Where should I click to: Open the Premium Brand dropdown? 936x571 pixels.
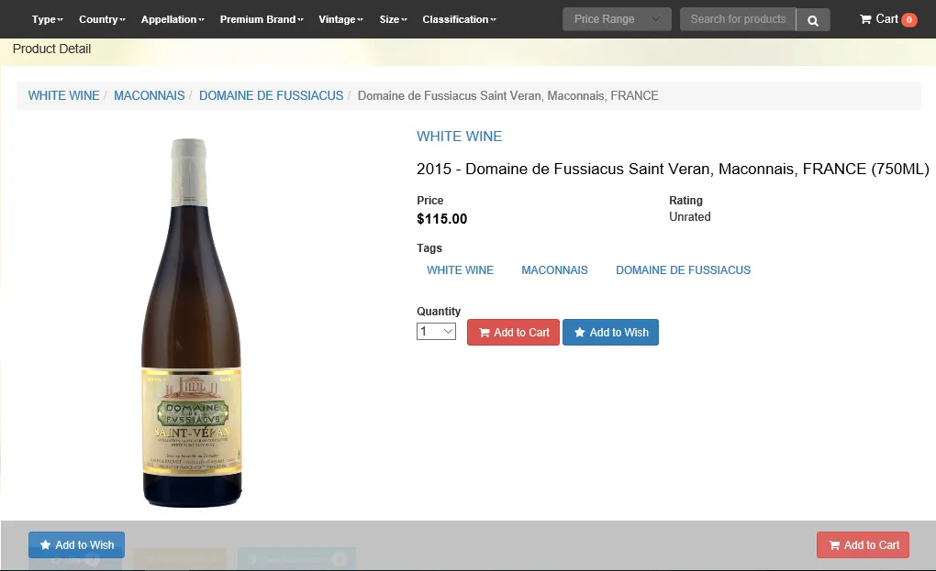[x=262, y=19]
